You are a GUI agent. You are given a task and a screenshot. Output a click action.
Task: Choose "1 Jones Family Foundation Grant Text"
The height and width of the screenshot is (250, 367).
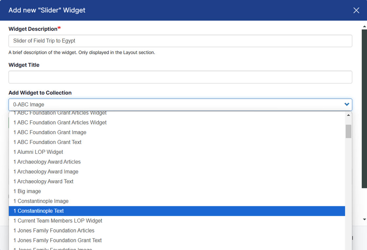pos(57,240)
